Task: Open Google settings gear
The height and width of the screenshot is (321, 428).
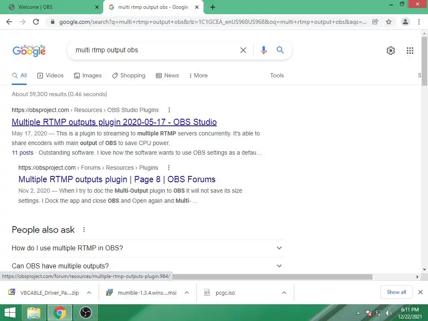Action: coord(391,51)
